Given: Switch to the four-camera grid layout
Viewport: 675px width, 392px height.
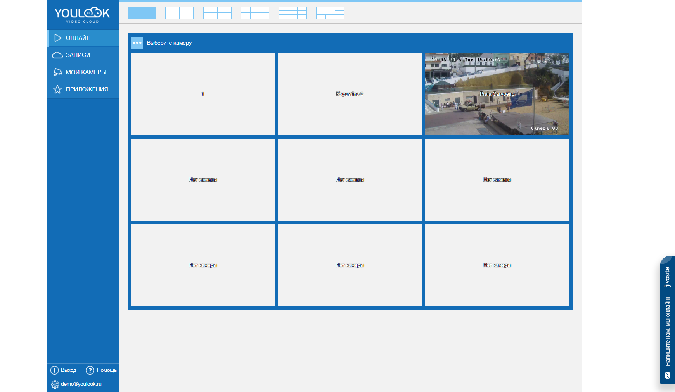Looking at the screenshot, I should (x=217, y=13).
